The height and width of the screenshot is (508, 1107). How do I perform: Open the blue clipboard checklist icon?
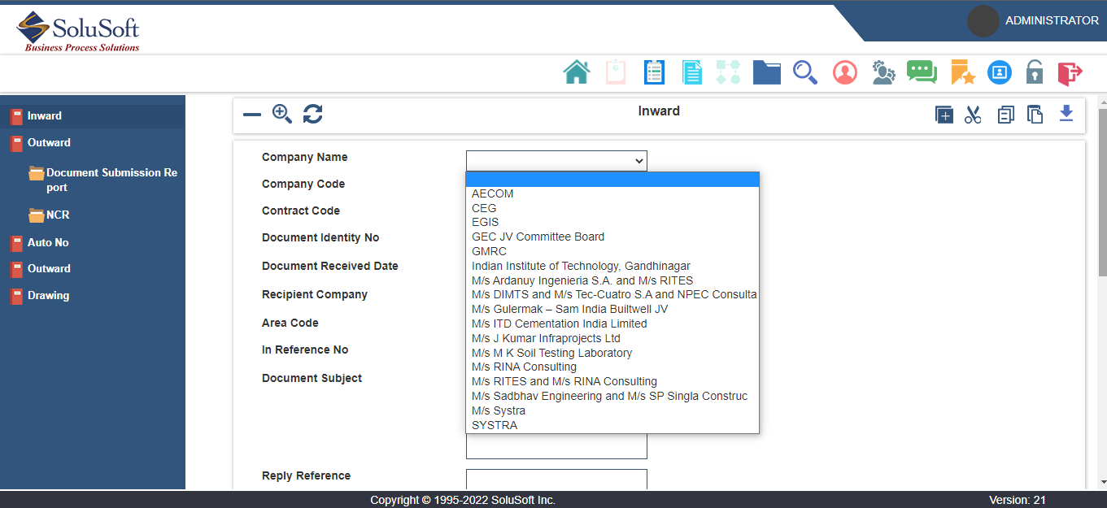654,72
